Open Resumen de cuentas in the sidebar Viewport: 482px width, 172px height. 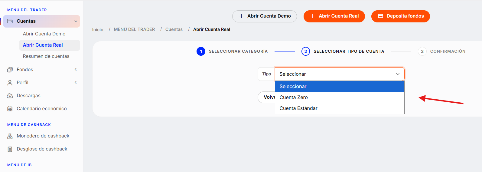click(x=46, y=56)
